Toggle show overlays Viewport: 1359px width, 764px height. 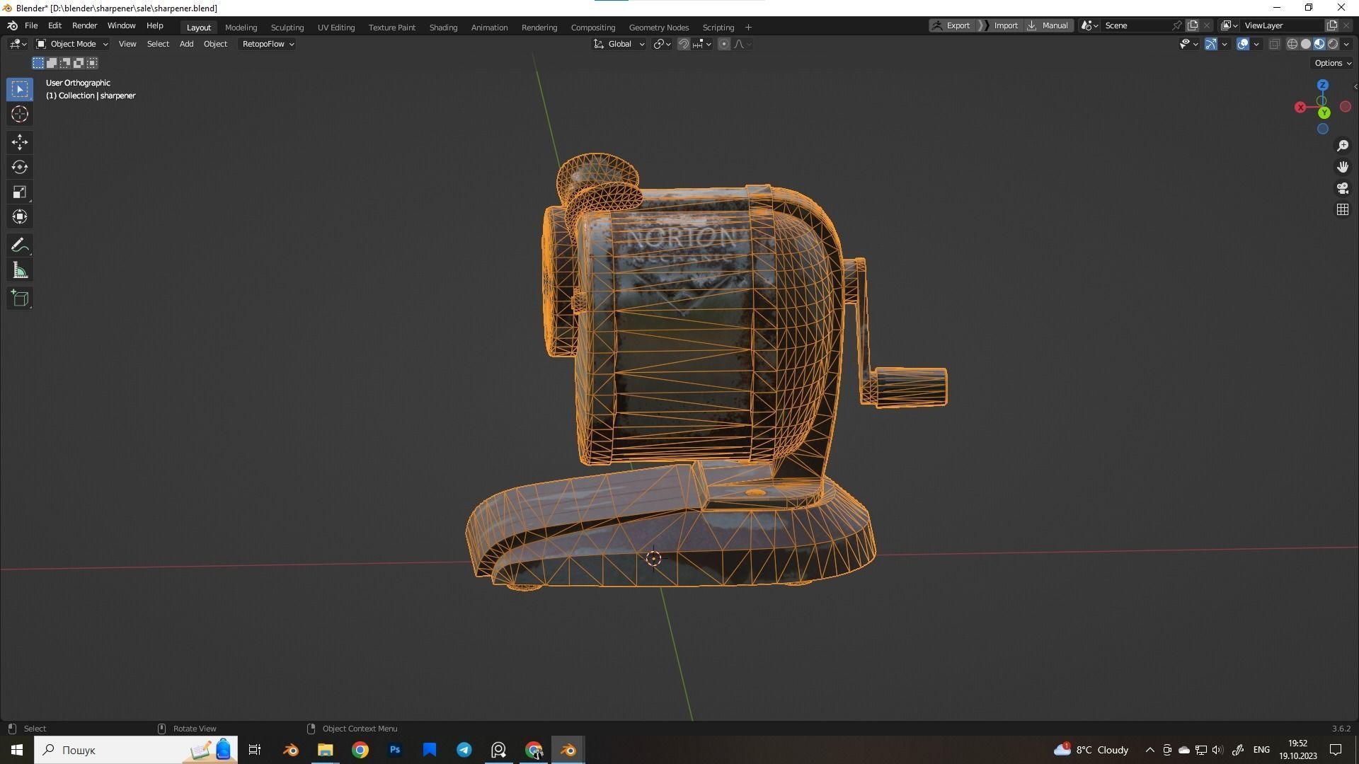click(x=1242, y=44)
